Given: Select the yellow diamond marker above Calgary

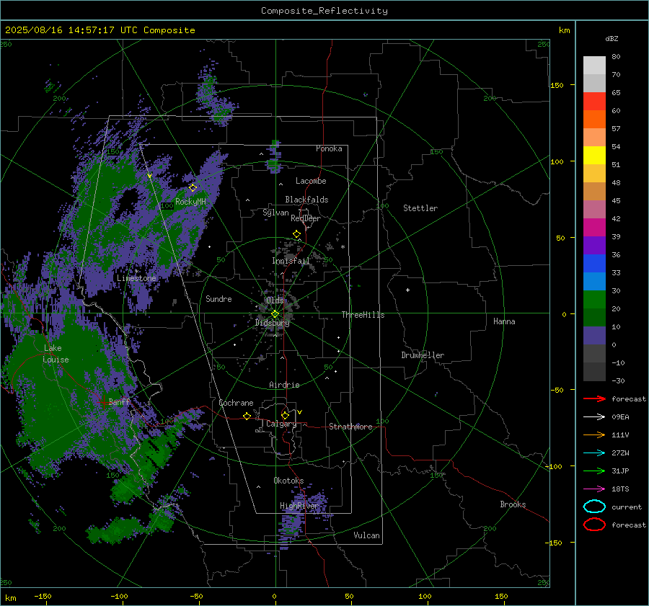Looking at the screenshot, I should (x=285, y=415).
